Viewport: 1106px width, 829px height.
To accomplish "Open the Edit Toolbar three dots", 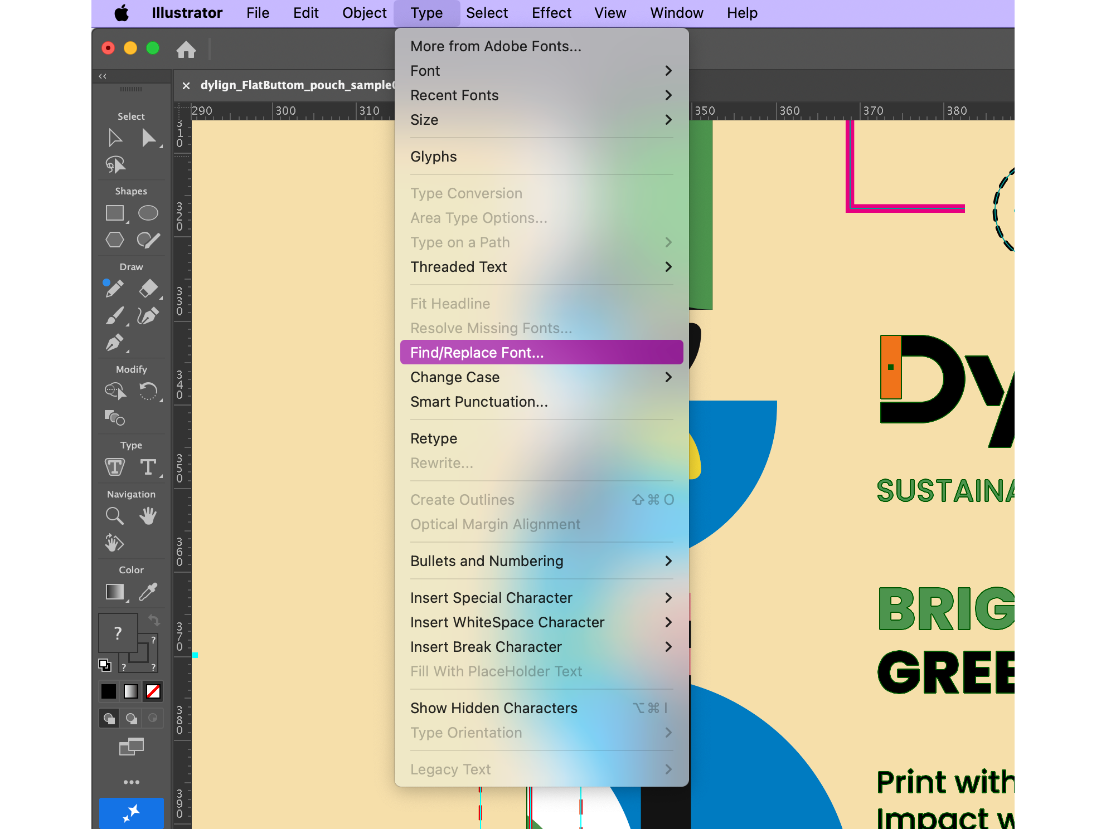I will click(131, 782).
